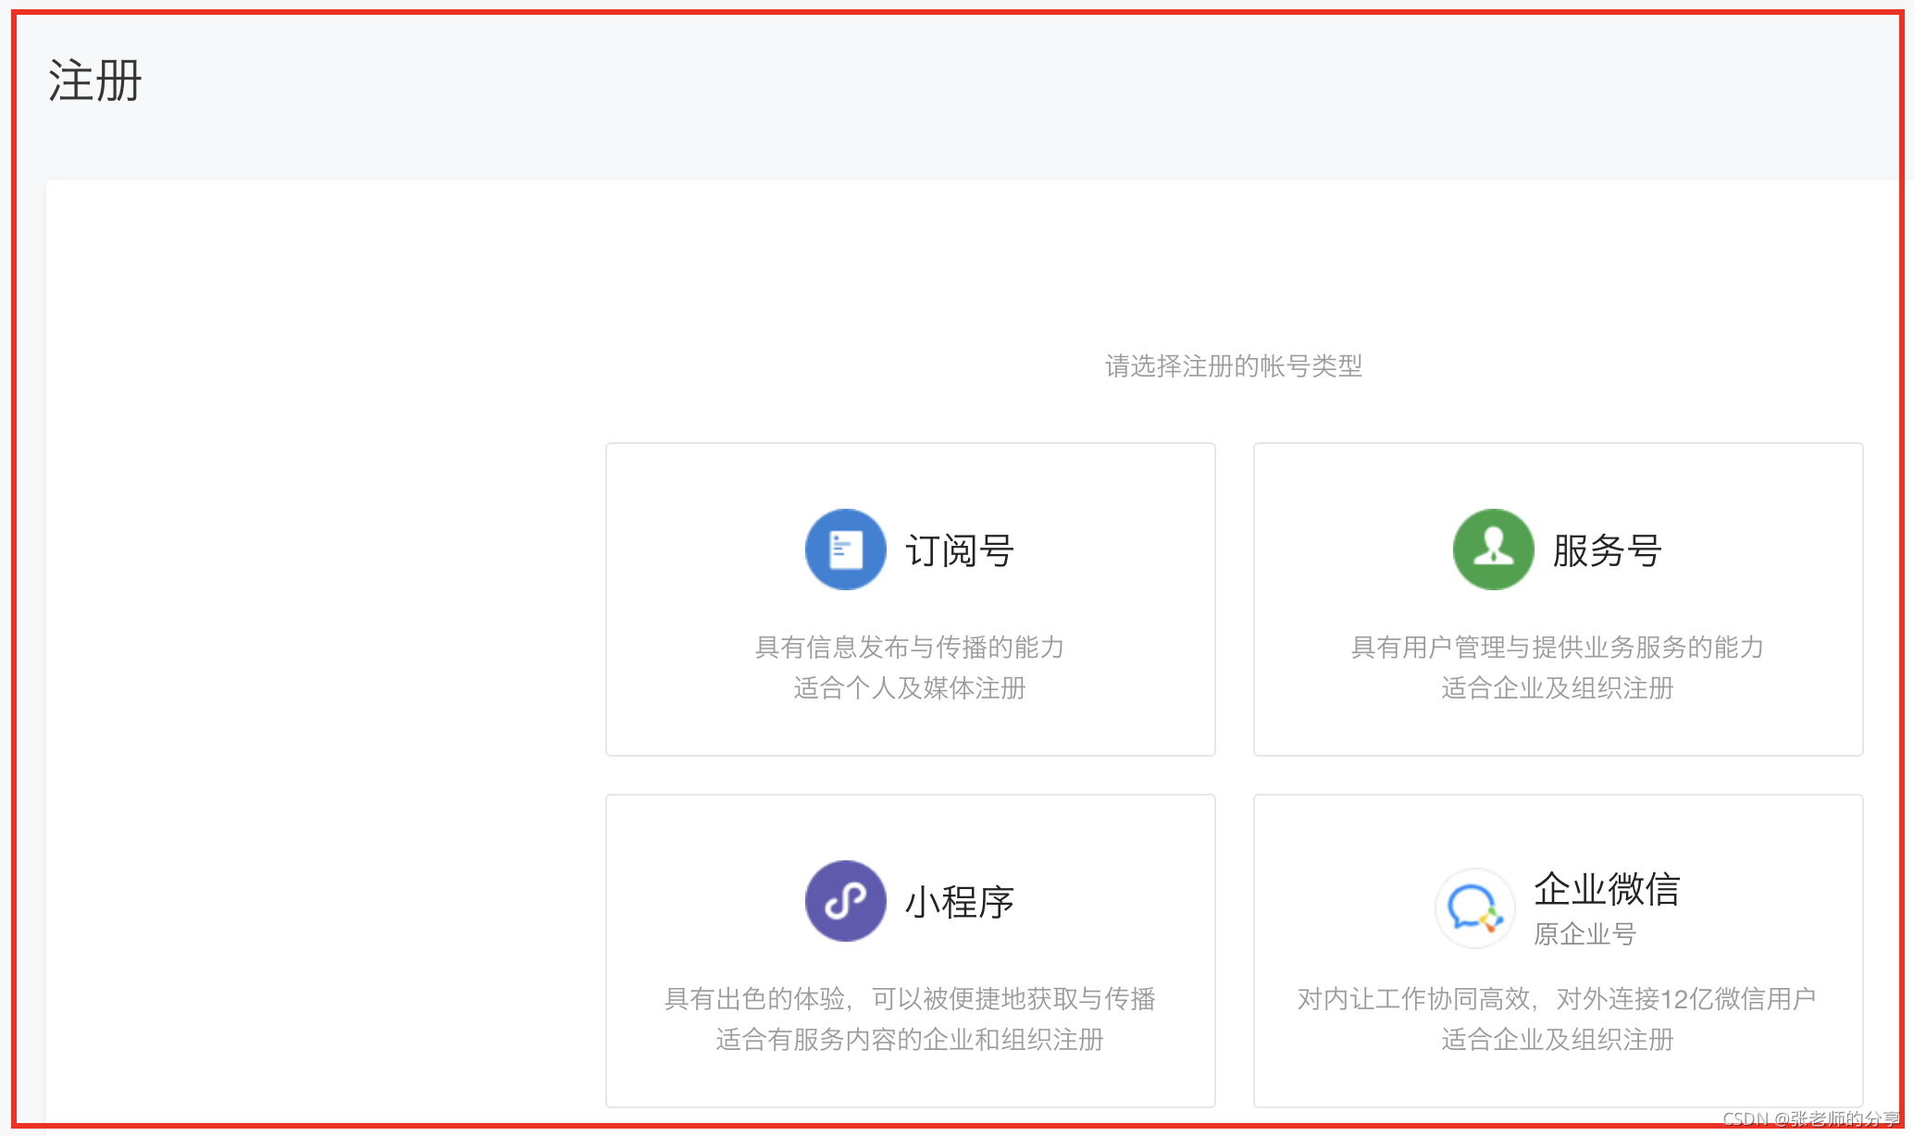The width and height of the screenshot is (1914, 1136).
Task: Select the 订阅号 title text
Action: (x=960, y=551)
